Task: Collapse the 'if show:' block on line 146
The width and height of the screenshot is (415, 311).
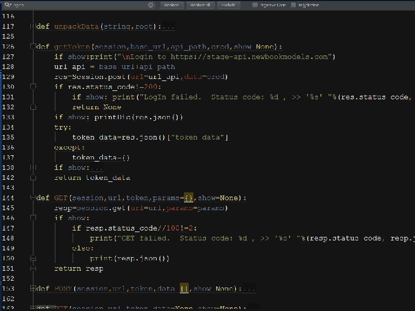Action: click(x=33, y=217)
